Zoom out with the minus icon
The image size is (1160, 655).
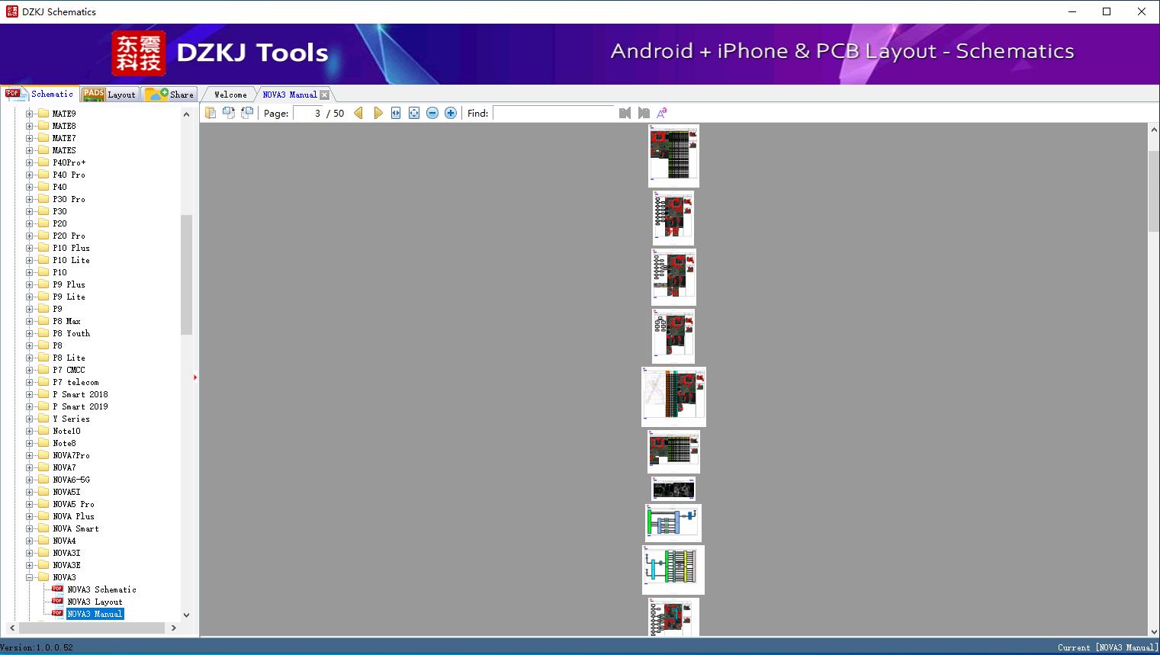(432, 113)
